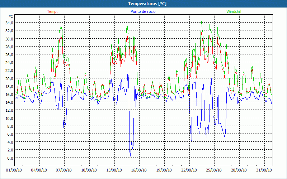Click the 16/08/18 date label

pos(139,170)
